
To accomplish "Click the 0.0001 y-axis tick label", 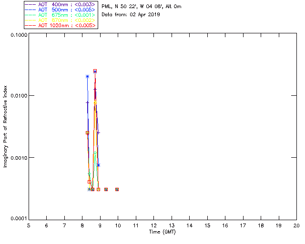I will pos(19,219).
